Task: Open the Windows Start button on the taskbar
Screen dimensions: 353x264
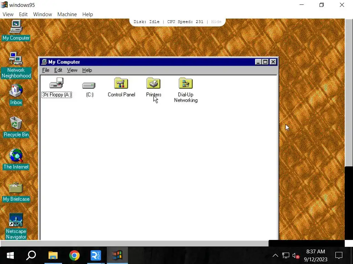Action: coord(10,255)
